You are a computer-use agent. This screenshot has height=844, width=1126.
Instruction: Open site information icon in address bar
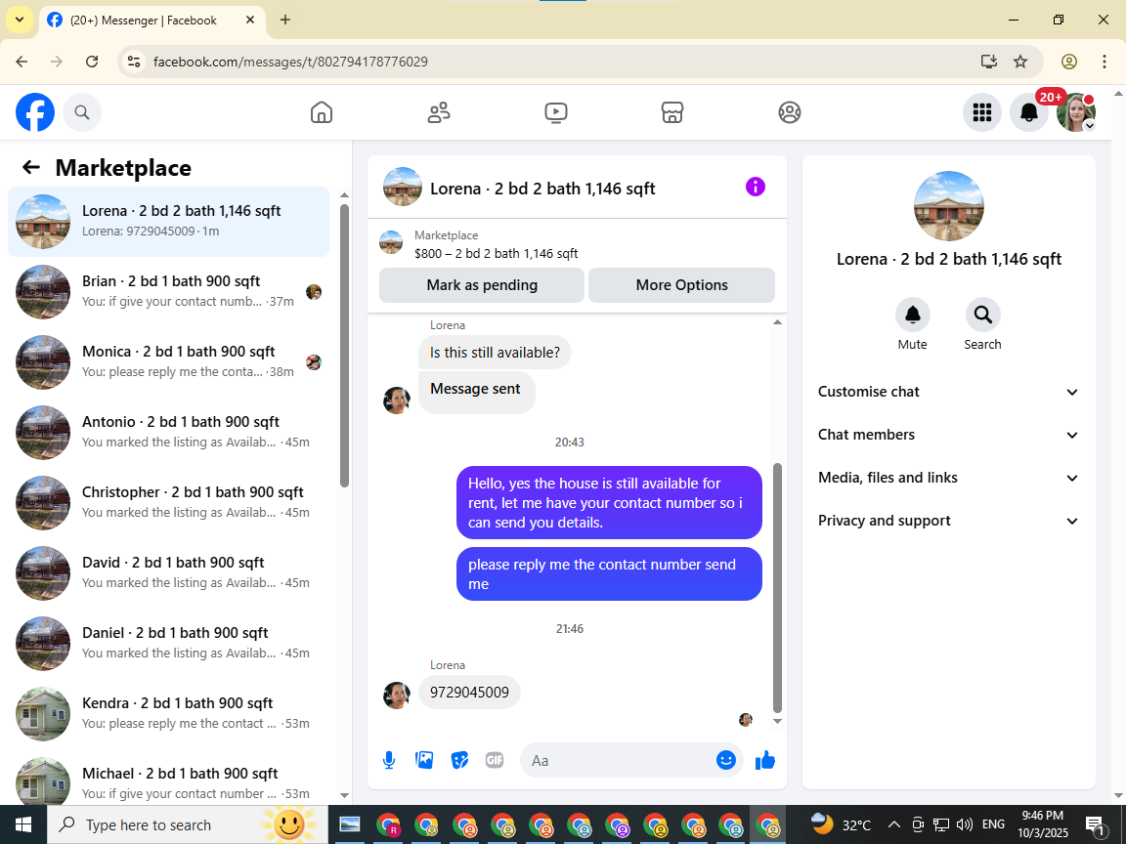[134, 62]
